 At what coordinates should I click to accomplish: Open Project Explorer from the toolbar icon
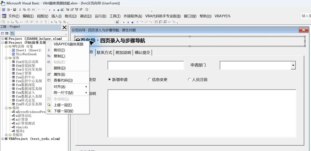click(68, 10)
